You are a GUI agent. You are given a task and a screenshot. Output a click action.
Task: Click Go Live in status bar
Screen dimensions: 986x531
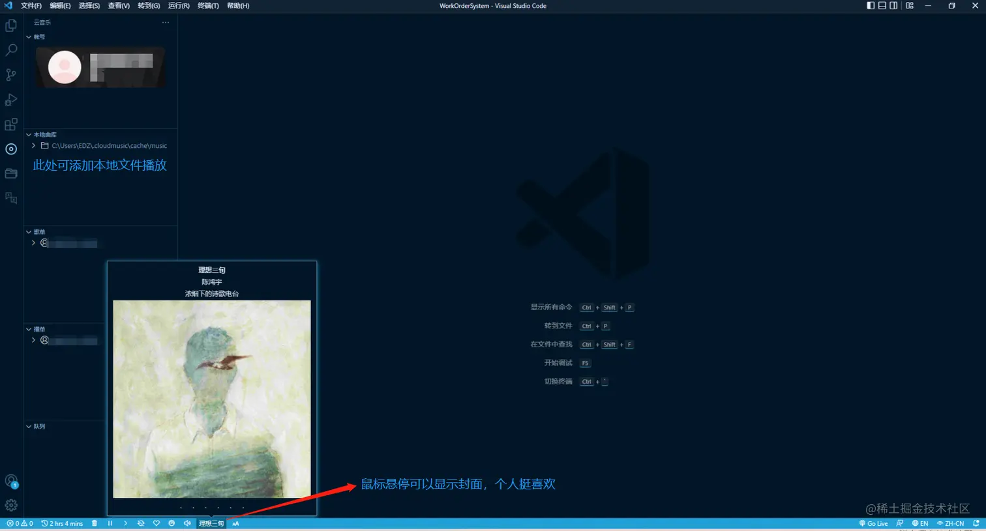(x=873, y=523)
